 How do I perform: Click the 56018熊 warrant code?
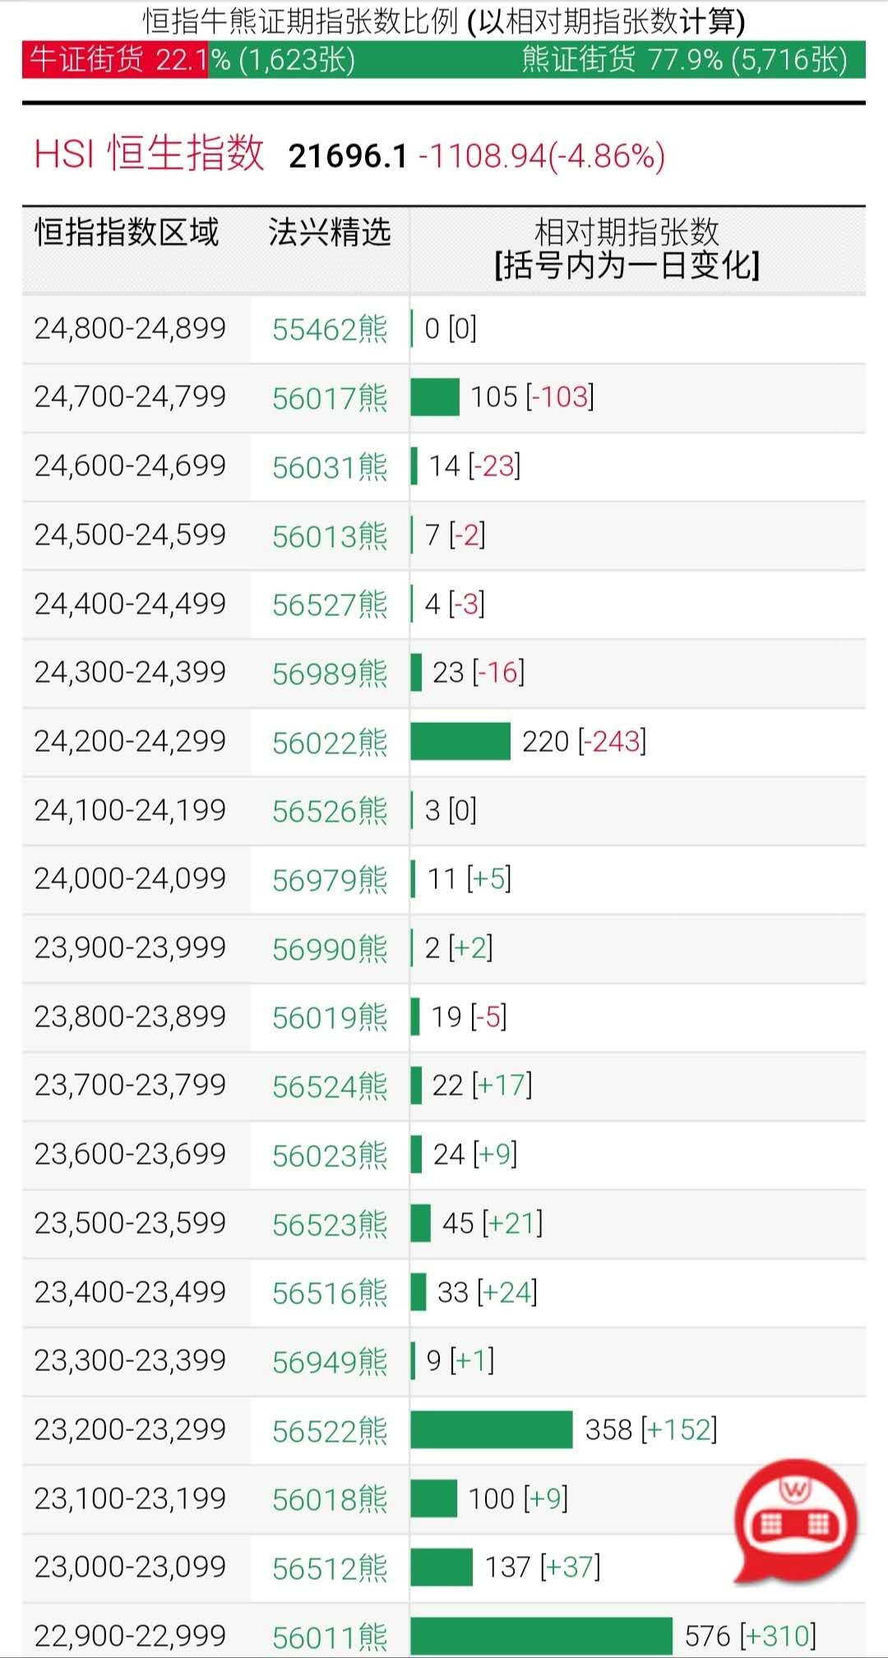click(330, 1499)
